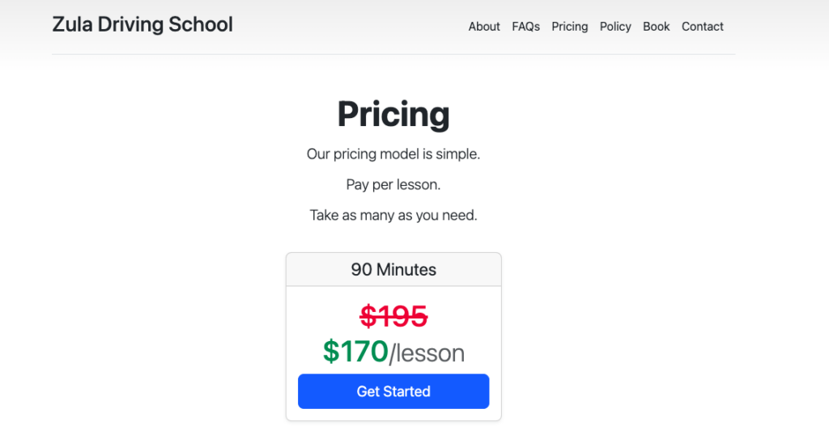Navigate to the Book page
Viewport: 829px width, 430px height.
pyautogui.click(x=657, y=27)
